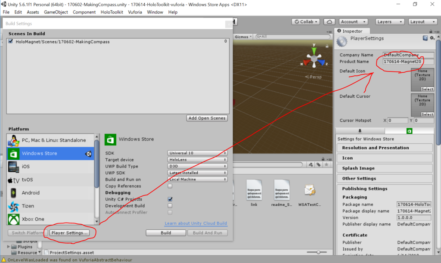Enable the Copy References checkbox
441x263 pixels.
(x=170, y=186)
